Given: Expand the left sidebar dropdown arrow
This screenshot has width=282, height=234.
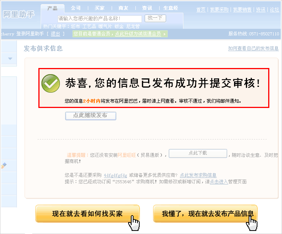Looking at the screenshot, I should pyautogui.click(x=10, y=58).
